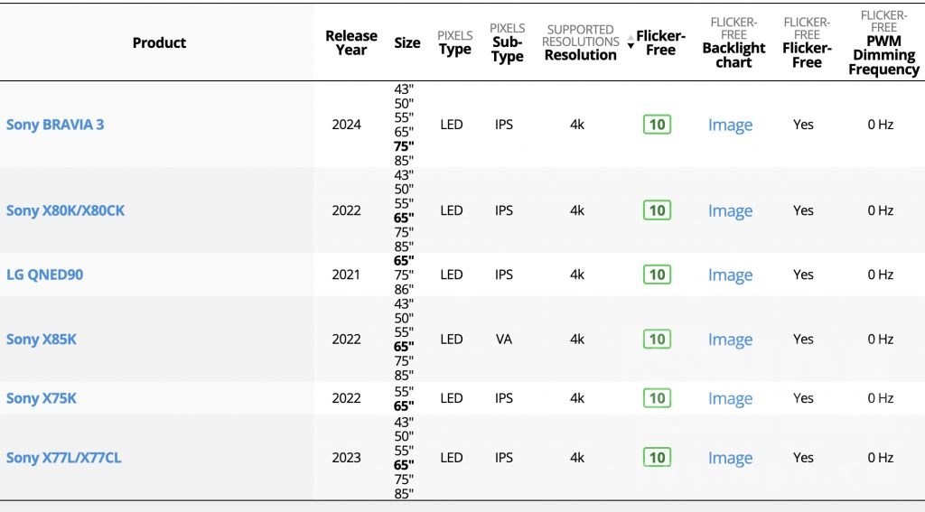Click the Sony X80K/X80CK score badge

coord(657,210)
